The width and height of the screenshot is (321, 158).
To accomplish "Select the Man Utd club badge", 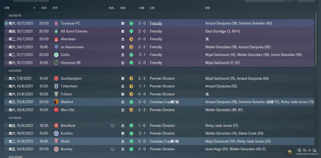I will 56,110.
